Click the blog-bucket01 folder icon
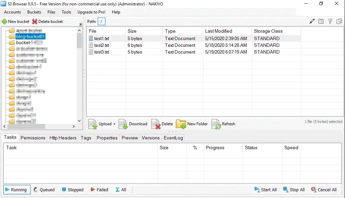The height and width of the screenshot is (198, 345). click(12, 36)
